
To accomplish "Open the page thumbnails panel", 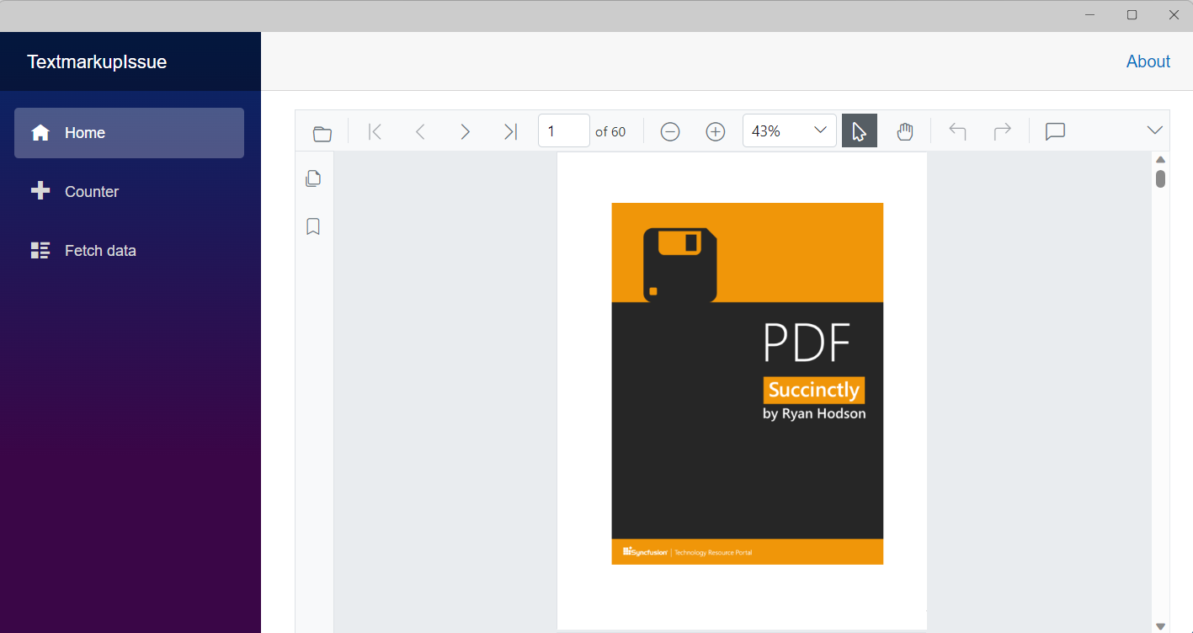I will click(x=313, y=178).
